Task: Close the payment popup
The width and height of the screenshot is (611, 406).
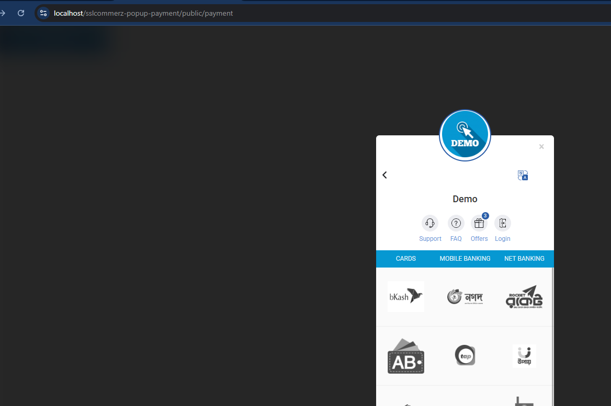Action: pos(541,146)
